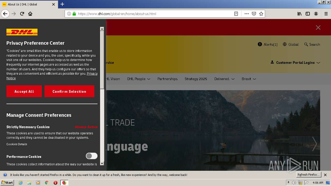Open a new browser tab
Image resolution: width=331 pixels, height=186 pixels.
[x=62, y=4]
